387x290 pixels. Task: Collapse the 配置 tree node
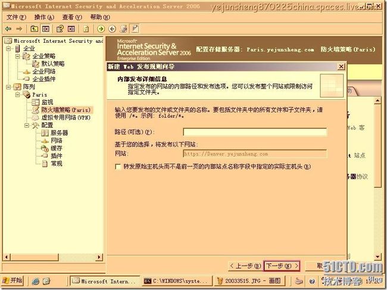(x=27, y=125)
